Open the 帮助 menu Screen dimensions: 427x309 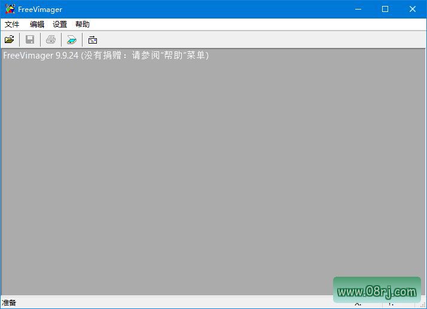(83, 25)
